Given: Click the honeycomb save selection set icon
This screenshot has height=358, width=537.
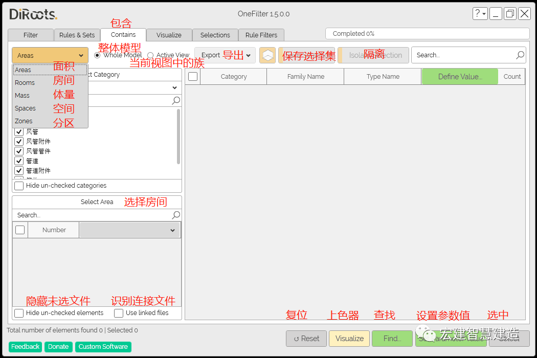Looking at the screenshot, I should 267,55.
